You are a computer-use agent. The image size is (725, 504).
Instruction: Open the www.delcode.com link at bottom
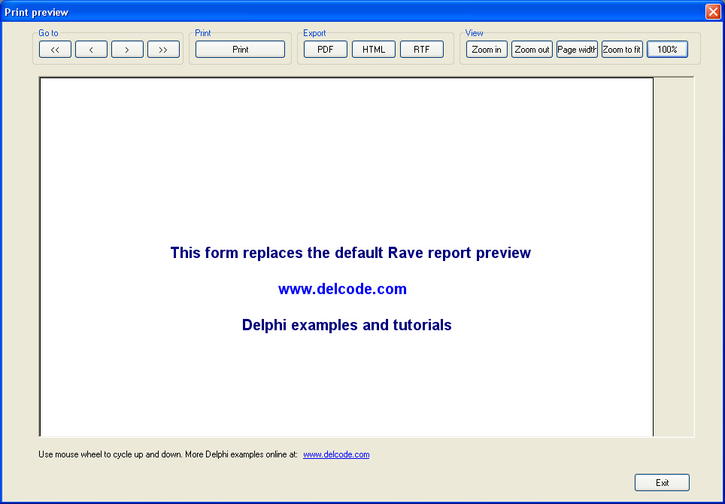coord(336,454)
